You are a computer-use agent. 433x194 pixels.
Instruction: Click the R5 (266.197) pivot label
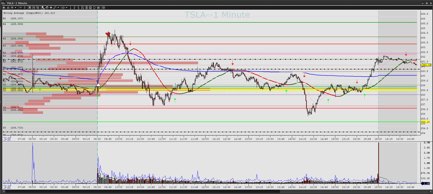[13, 18]
